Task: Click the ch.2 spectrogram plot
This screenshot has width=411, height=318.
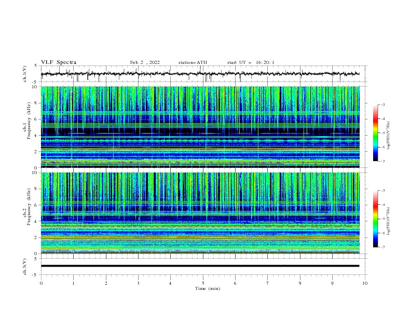Action: [x=200, y=213]
